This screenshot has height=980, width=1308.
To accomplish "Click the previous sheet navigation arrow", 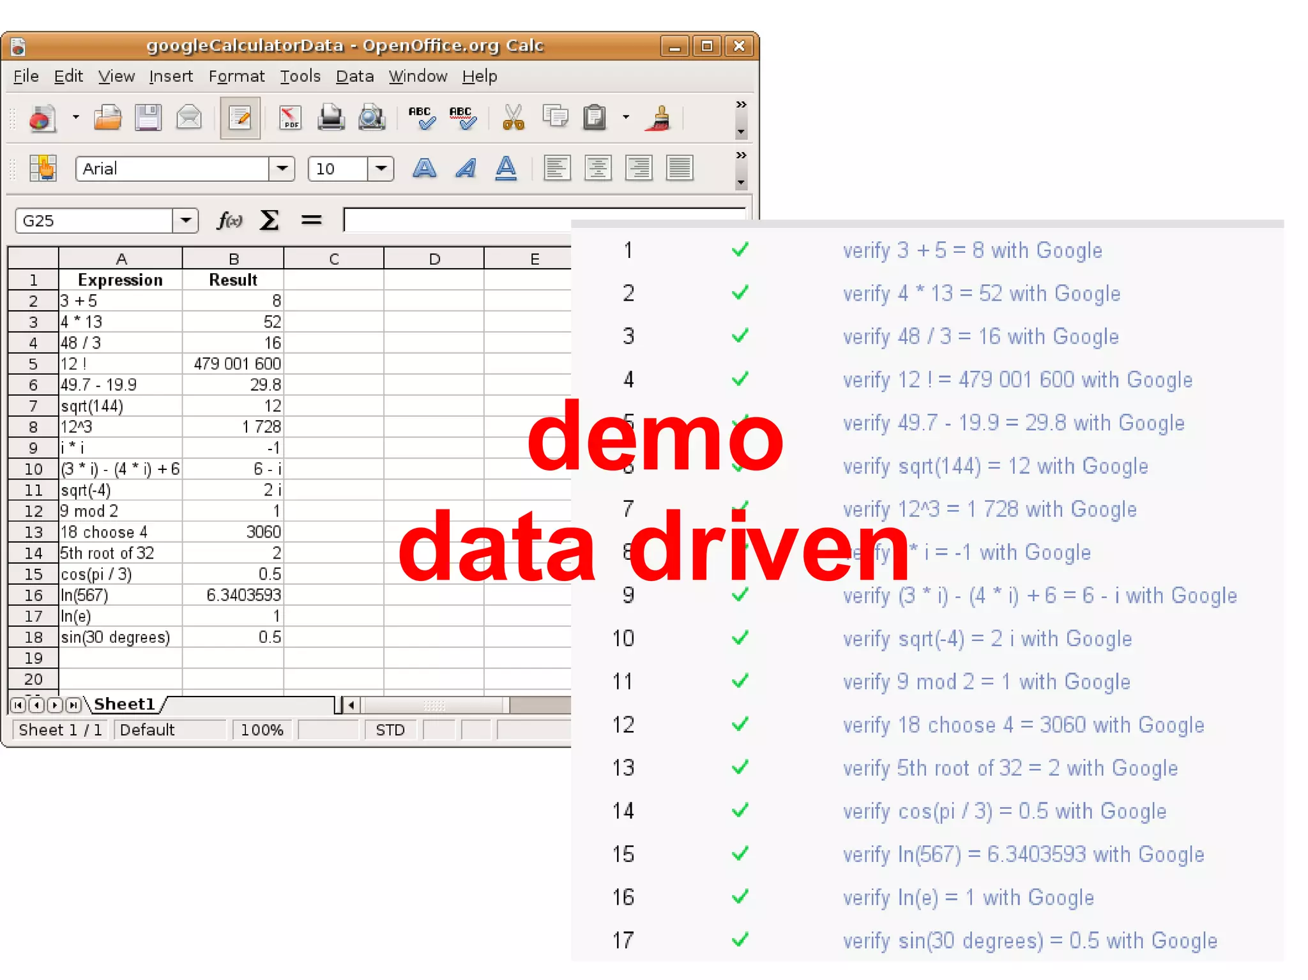I will tap(36, 705).
